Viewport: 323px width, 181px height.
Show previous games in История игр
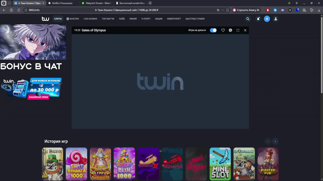pos(268,141)
